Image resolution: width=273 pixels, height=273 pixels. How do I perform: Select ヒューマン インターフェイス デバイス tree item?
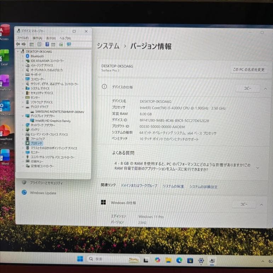coord(49,134)
